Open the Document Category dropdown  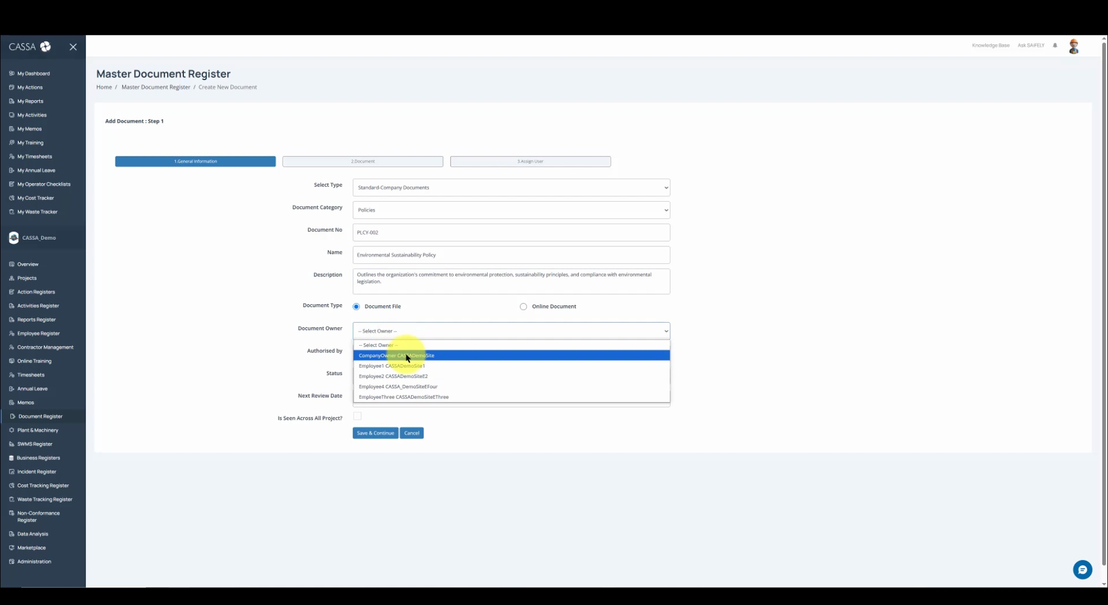(x=511, y=210)
